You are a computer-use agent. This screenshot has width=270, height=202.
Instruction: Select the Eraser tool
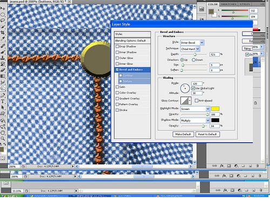point(3,70)
